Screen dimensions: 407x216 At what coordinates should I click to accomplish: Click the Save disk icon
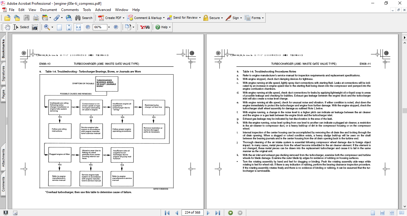pos(27,18)
